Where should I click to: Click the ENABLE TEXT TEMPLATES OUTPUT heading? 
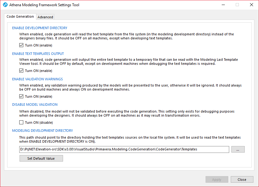click(38, 54)
